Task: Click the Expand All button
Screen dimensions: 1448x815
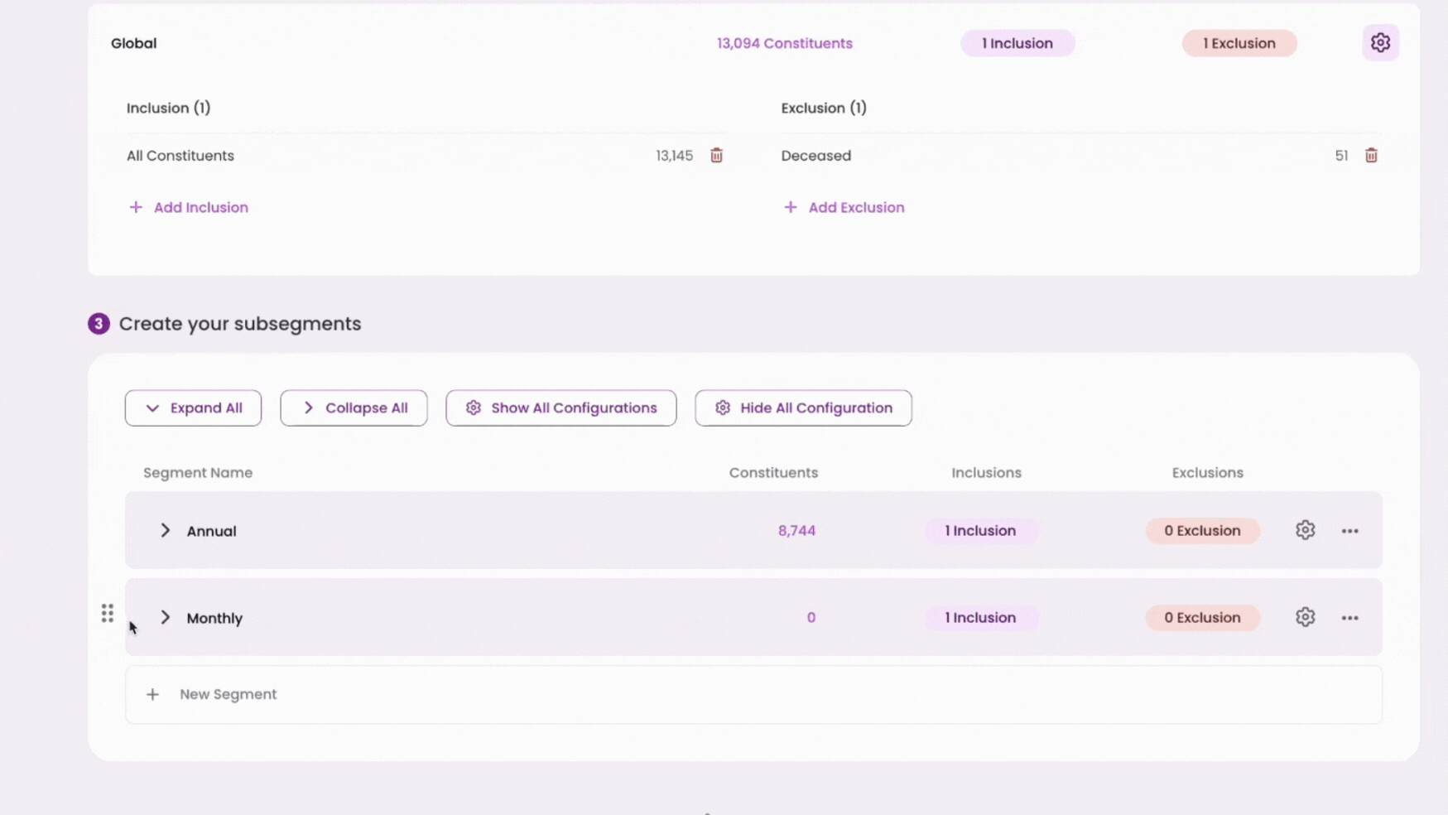Action: click(193, 408)
